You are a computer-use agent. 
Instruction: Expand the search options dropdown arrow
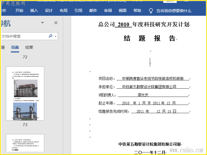point(56,36)
